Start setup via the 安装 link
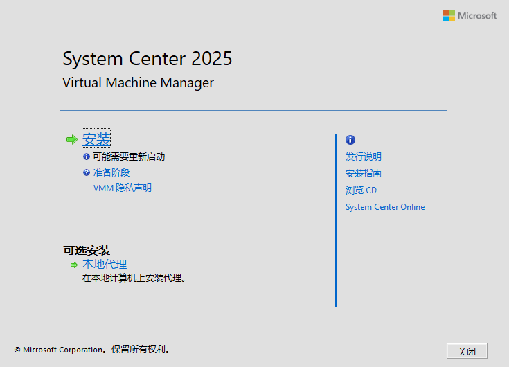Screen dimensions: 509x367 (96, 139)
